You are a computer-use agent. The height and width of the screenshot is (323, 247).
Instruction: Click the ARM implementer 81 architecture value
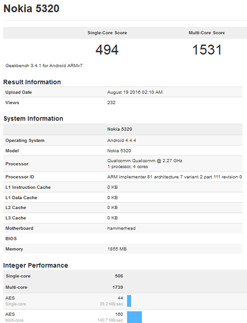pyautogui.click(x=174, y=177)
